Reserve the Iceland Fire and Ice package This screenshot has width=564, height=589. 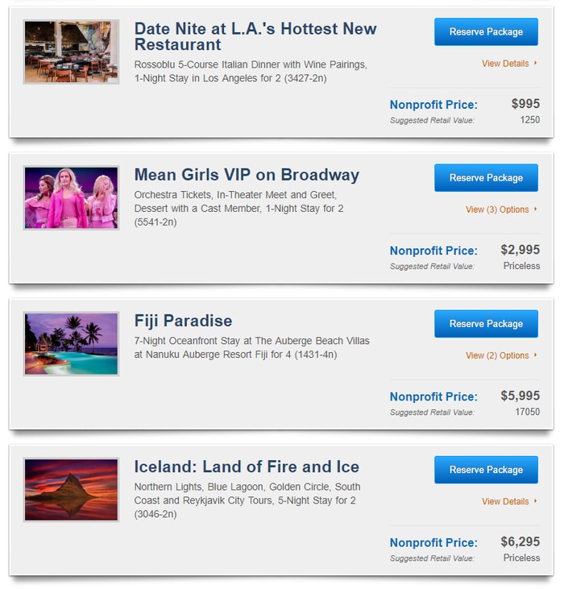486,470
